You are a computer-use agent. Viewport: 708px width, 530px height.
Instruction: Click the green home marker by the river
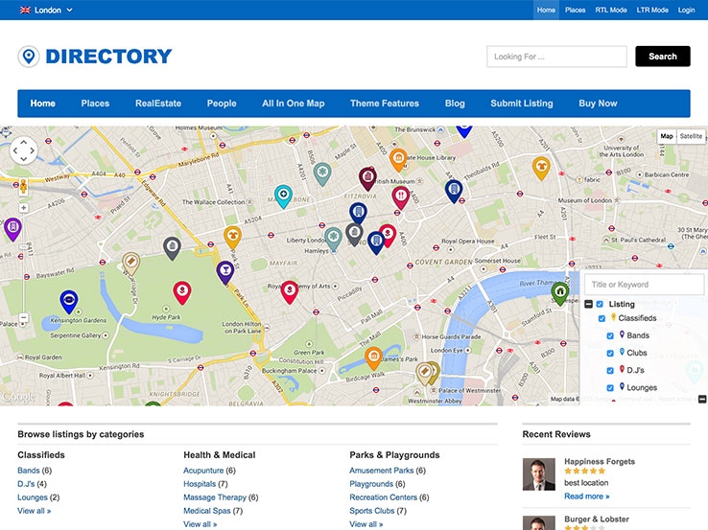click(560, 293)
